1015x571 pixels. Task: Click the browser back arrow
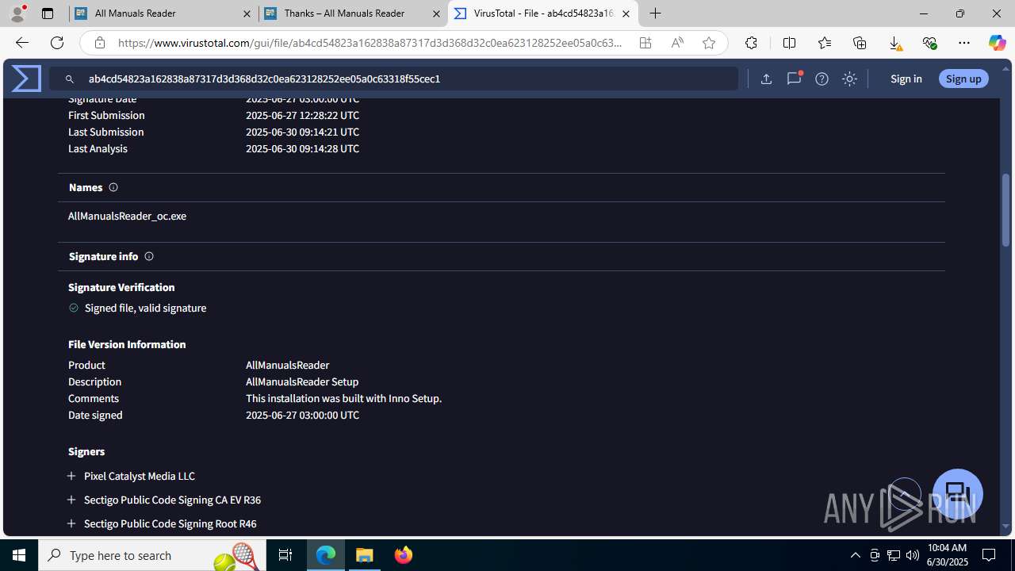[22, 43]
